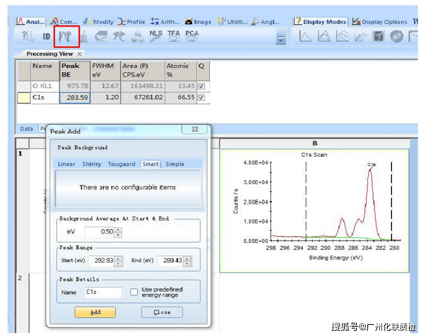Click the survey ID icon left of ID
The image size is (425, 336).
[28, 36]
